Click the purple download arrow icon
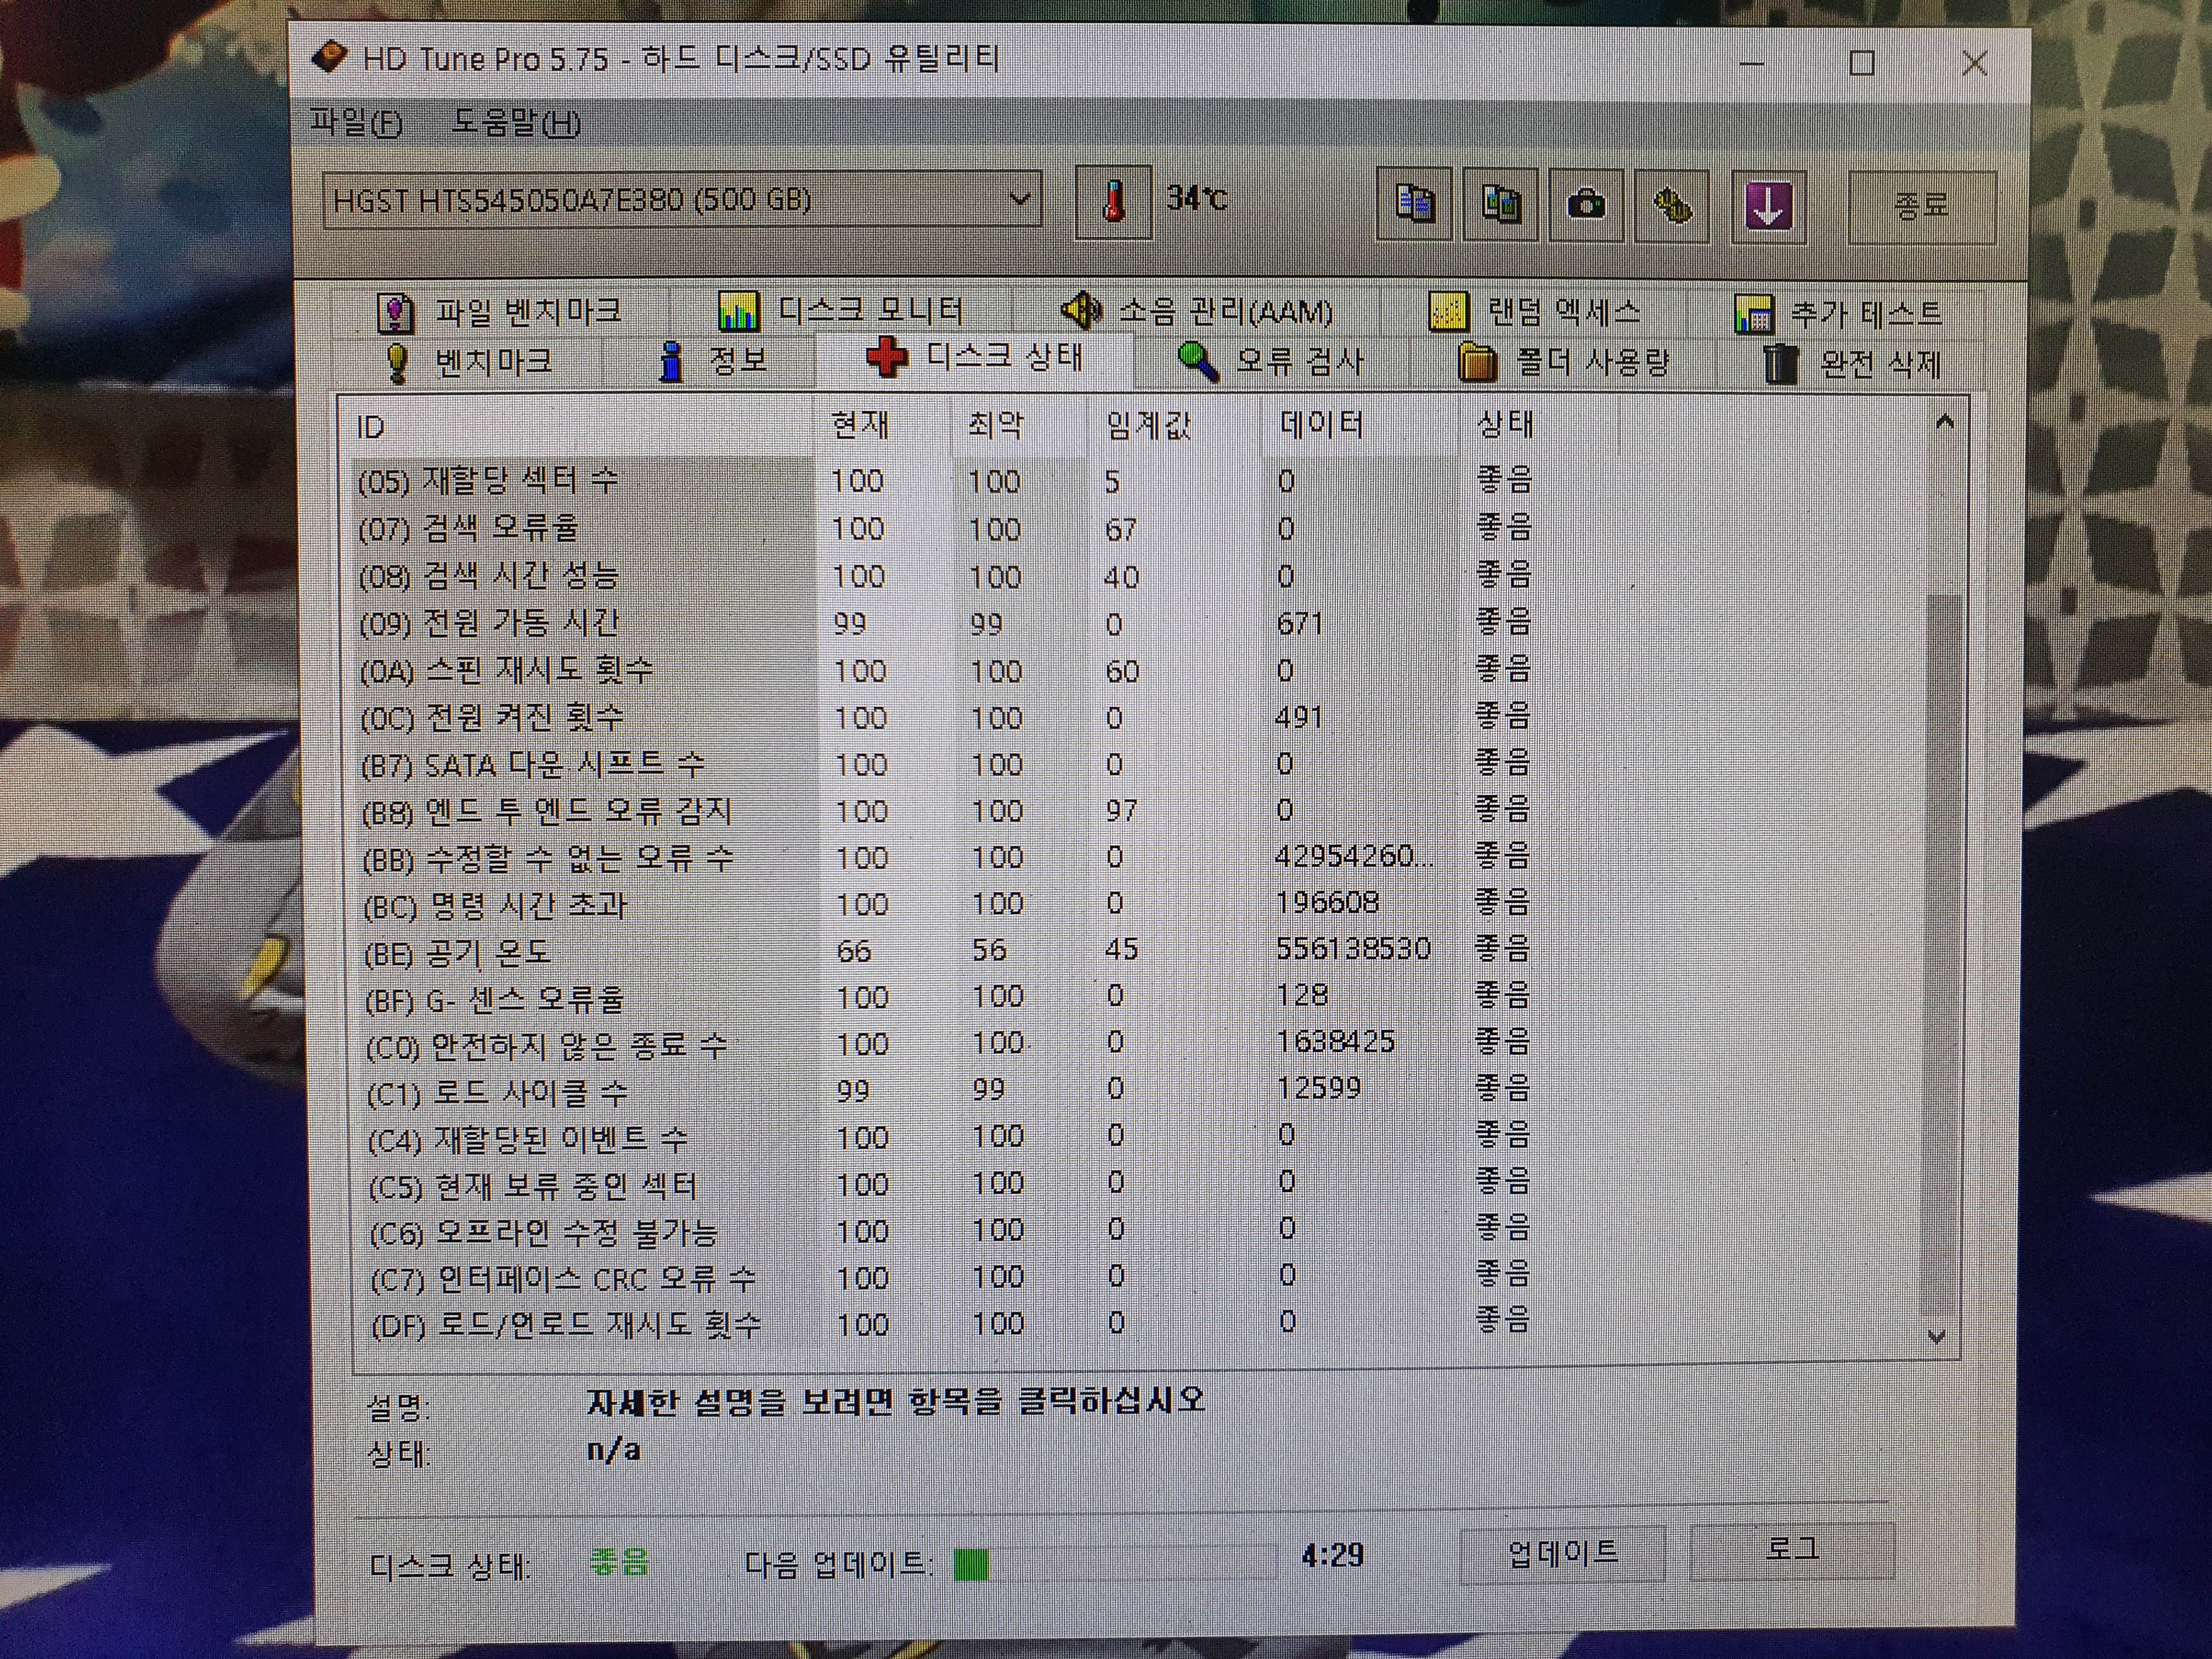The width and height of the screenshot is (2212, 1659). pos(1768,208)
